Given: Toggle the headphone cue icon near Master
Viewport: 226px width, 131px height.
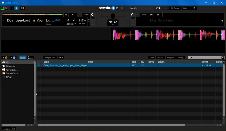Looking at the screenshot, I should click(158, 8).
